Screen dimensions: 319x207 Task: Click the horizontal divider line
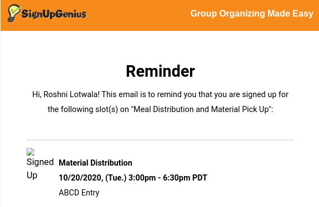pyautogui.click(x=160, y=140)
